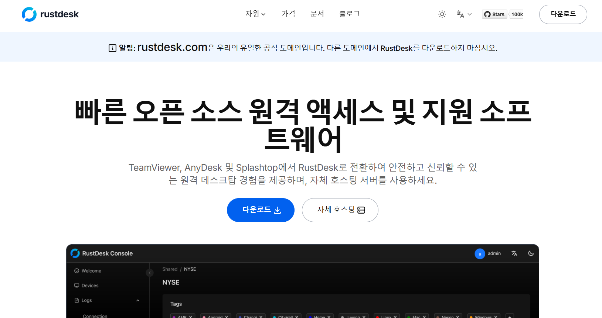Viewport: 602px width, 318px height.
Task: Select Welcome in the console sidebar
Action: click(88, 271)
